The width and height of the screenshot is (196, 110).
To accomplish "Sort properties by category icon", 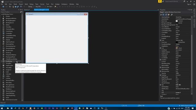I will (x=161, y=15).
